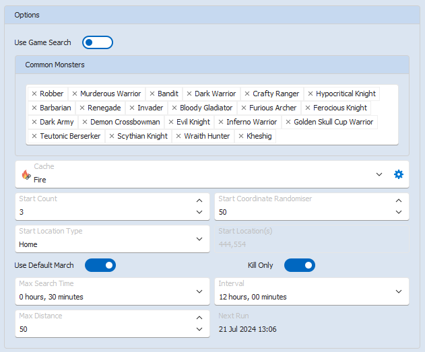
Task: Open the Cache settings gear icon
Action: (x=399, y=174)
